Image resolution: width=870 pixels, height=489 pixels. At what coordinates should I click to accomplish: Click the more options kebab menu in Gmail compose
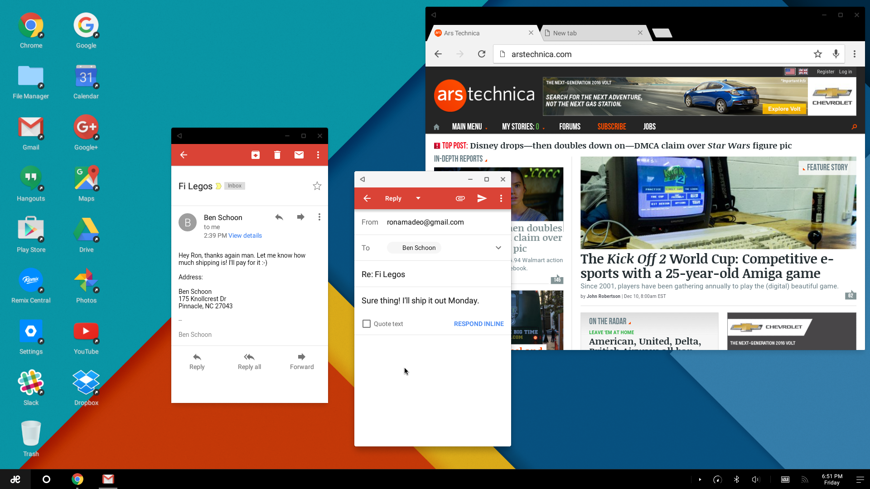point(501,198)
